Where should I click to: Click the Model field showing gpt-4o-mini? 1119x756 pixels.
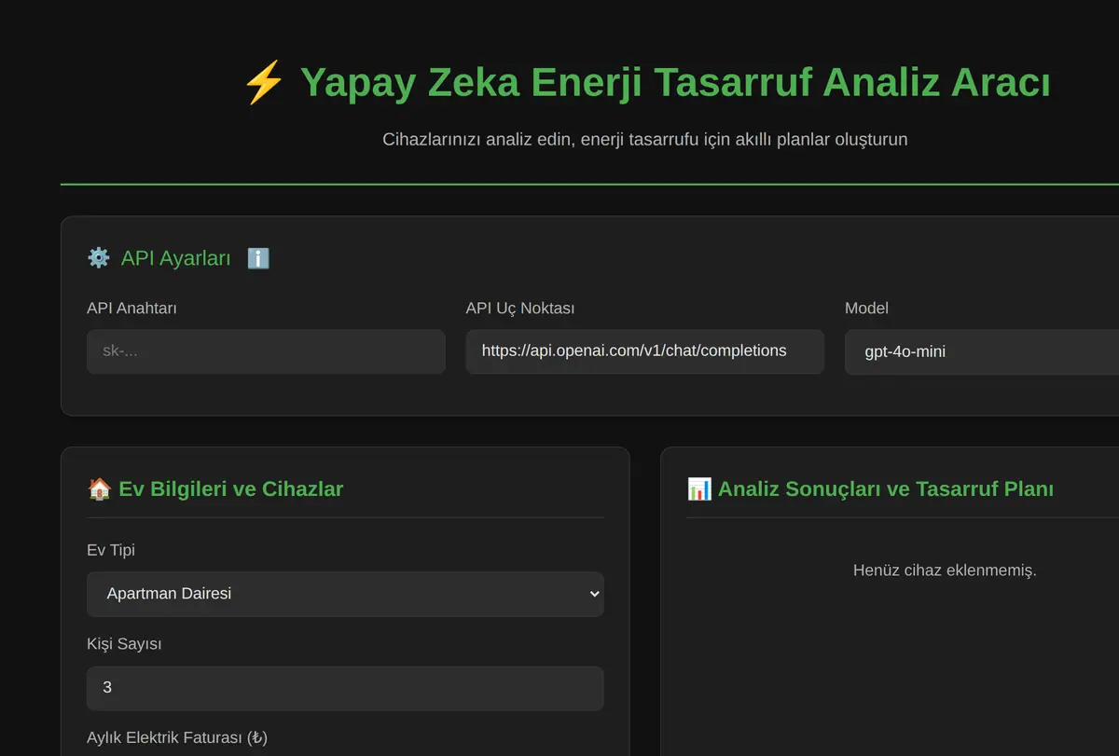982,351
